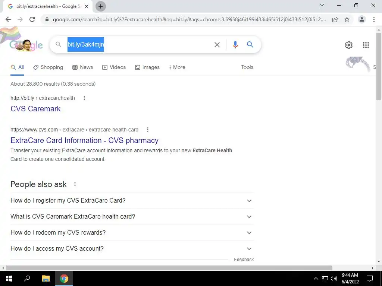Clear the search box with X icon

pyautogui.click(x=217, y=45)
